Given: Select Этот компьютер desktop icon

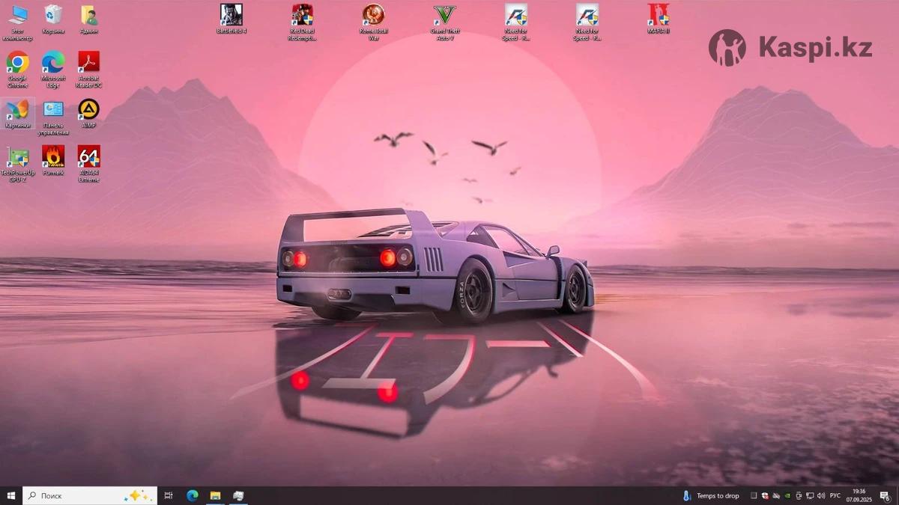Looking at the screenshot, I should click(x=17, y=15).
